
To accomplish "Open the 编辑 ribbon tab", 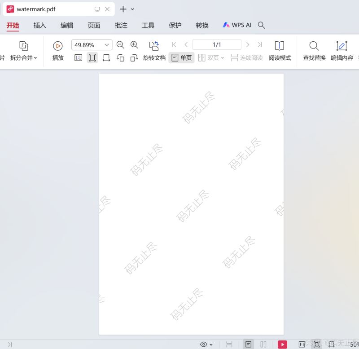I will (66, 25).
